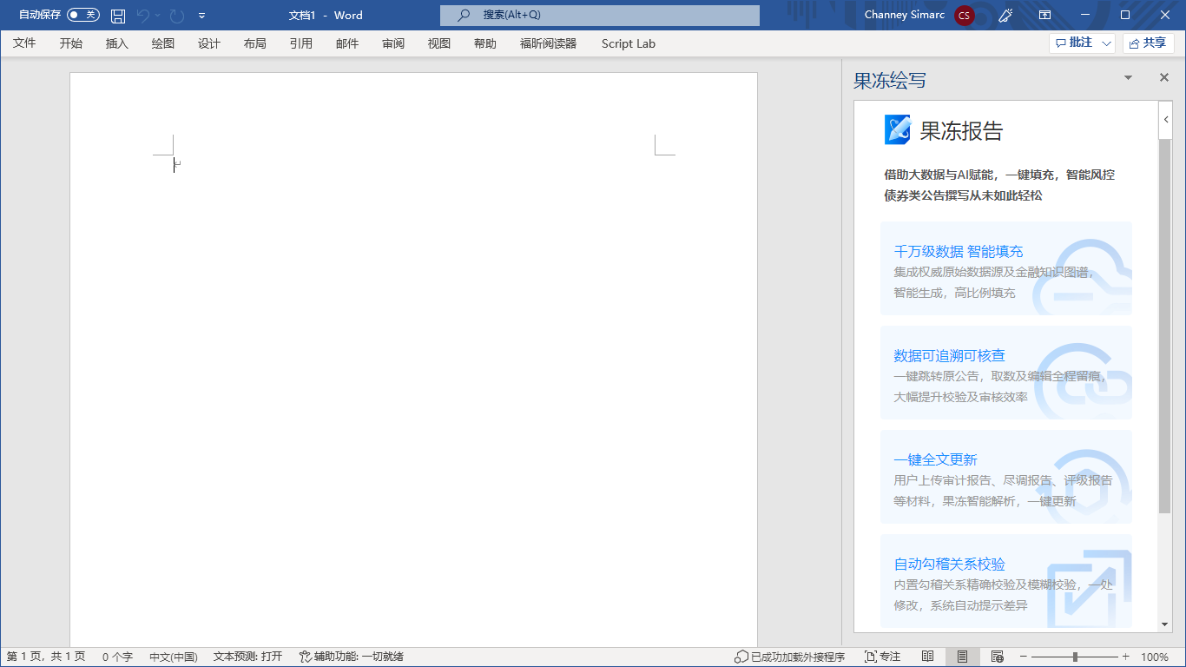This screenshot has height=667, width=1186.
Task: Switch to the 引用 ribbon tab
Action: (300, 43)
